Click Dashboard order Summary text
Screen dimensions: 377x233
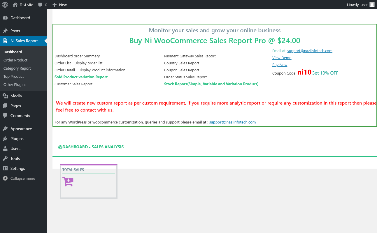(x=77, y=56)
